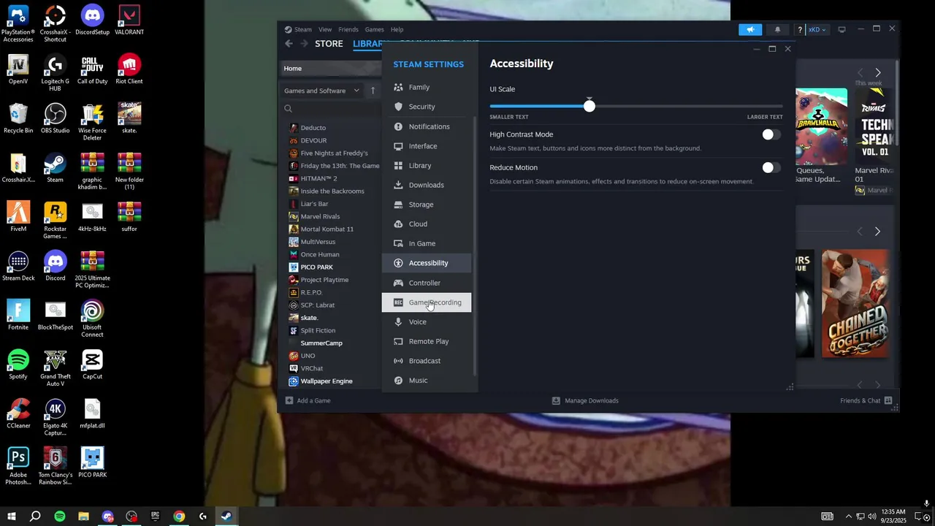Click the library sort arrow button
The height and width of the screenshot is (526, 935).
pyautogui.click(x=373, y=91)
